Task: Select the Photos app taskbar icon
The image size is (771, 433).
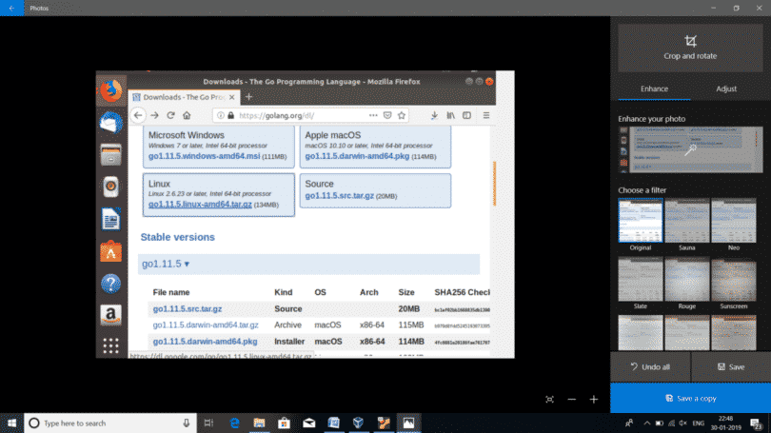Action: click(408, 423)
